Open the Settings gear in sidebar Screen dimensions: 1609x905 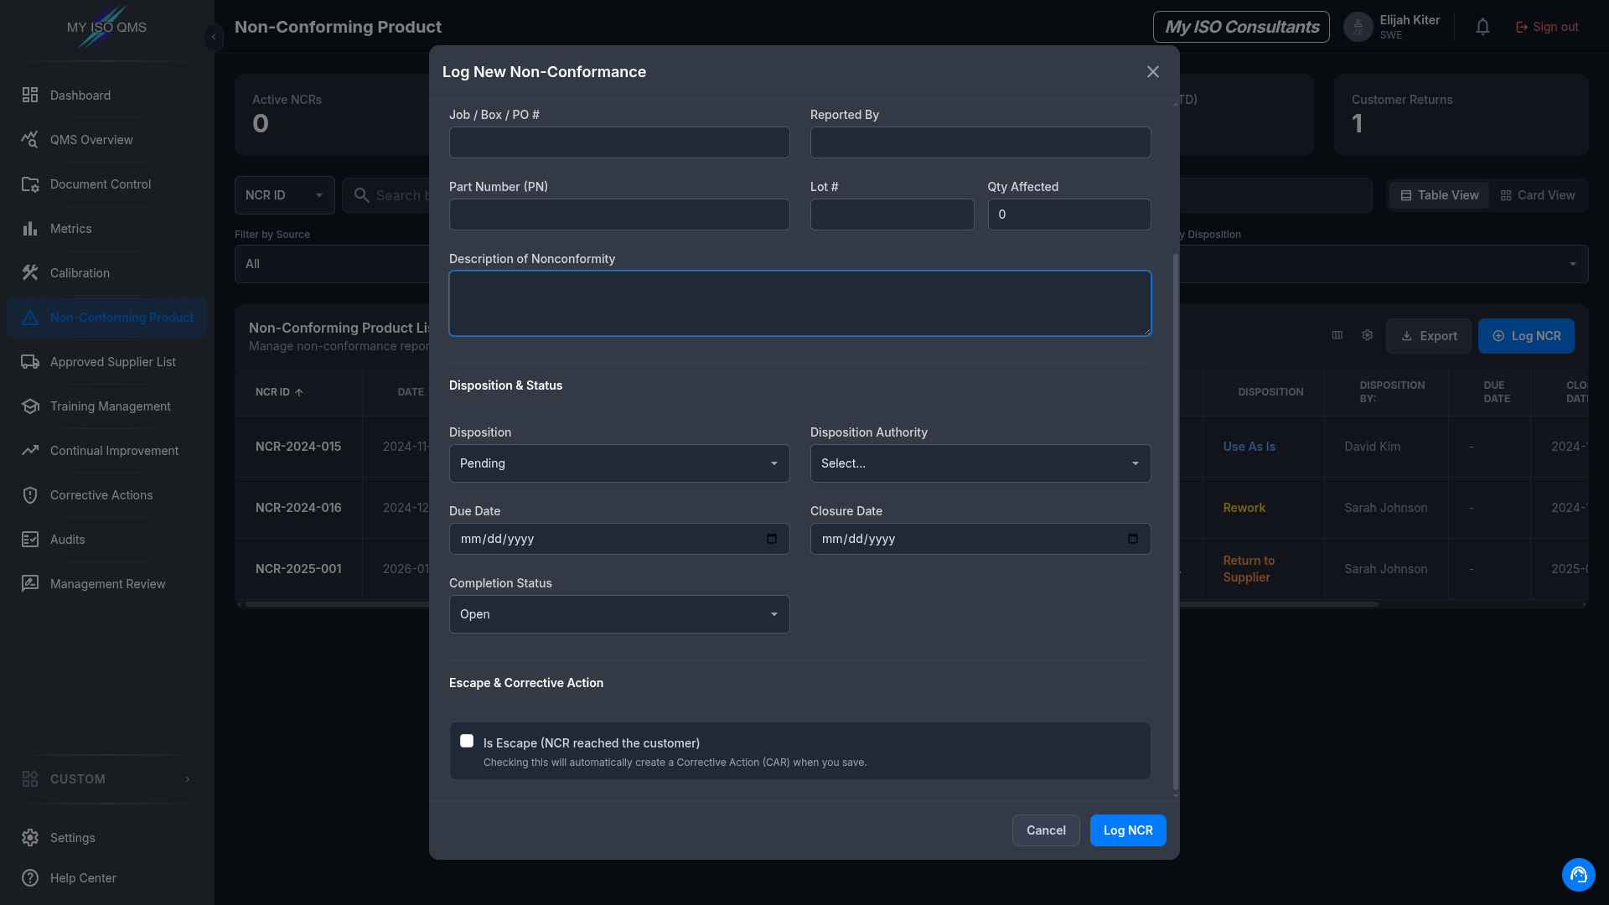pos(30,838)
